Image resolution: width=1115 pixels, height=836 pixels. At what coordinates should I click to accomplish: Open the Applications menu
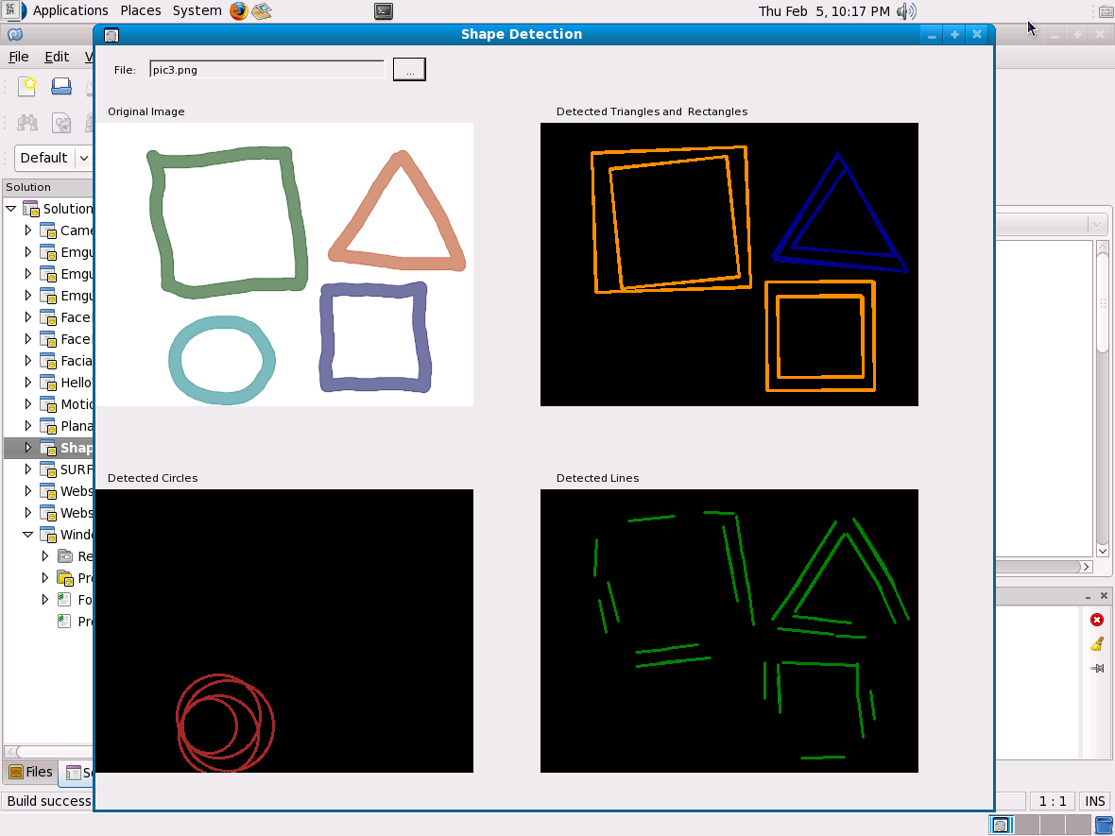coord(71,10)
